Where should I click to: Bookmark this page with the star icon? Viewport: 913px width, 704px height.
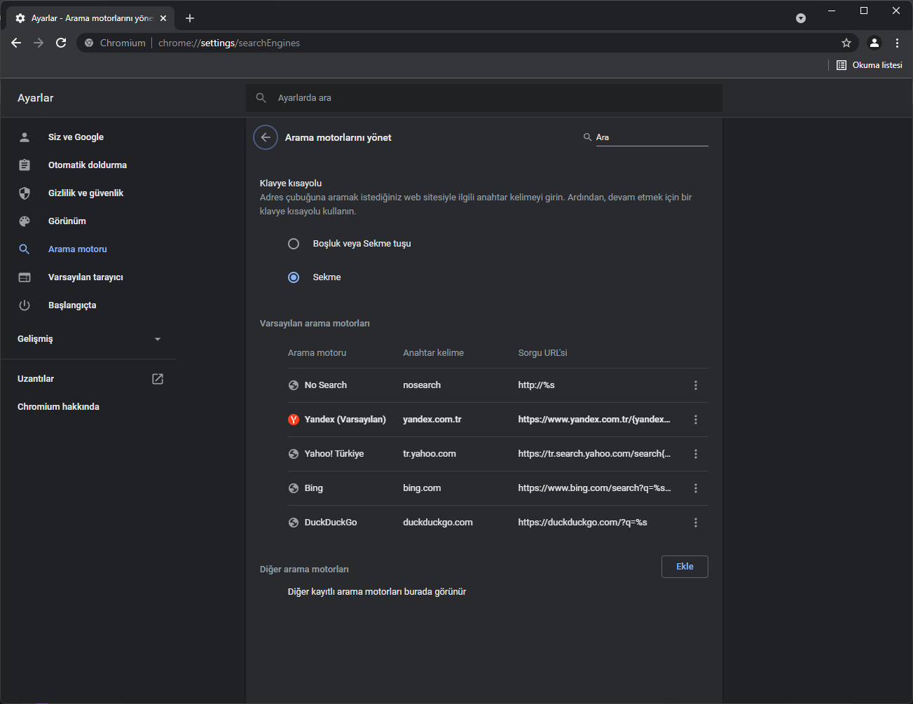click(x=846, y=43)
